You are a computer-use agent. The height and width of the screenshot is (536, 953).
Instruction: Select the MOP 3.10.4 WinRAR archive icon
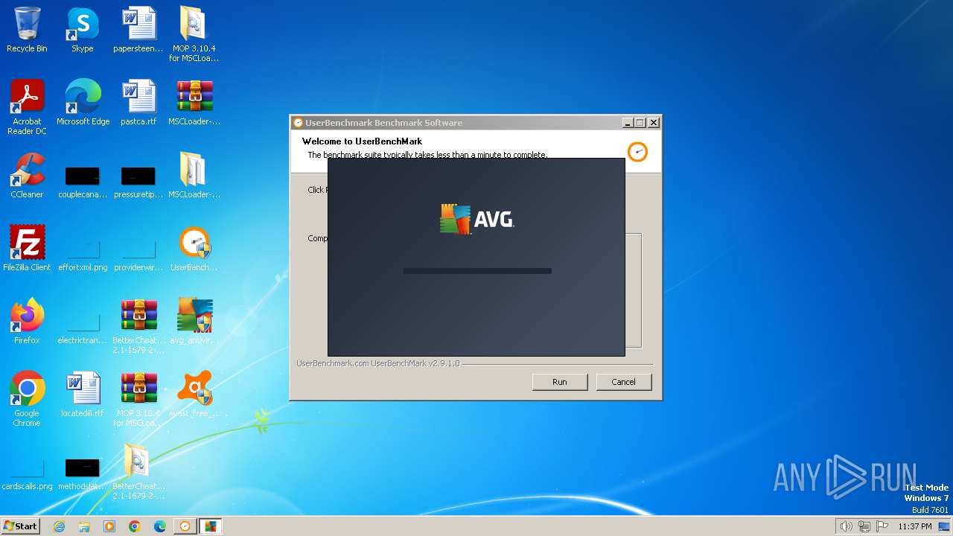pos(139,399)
